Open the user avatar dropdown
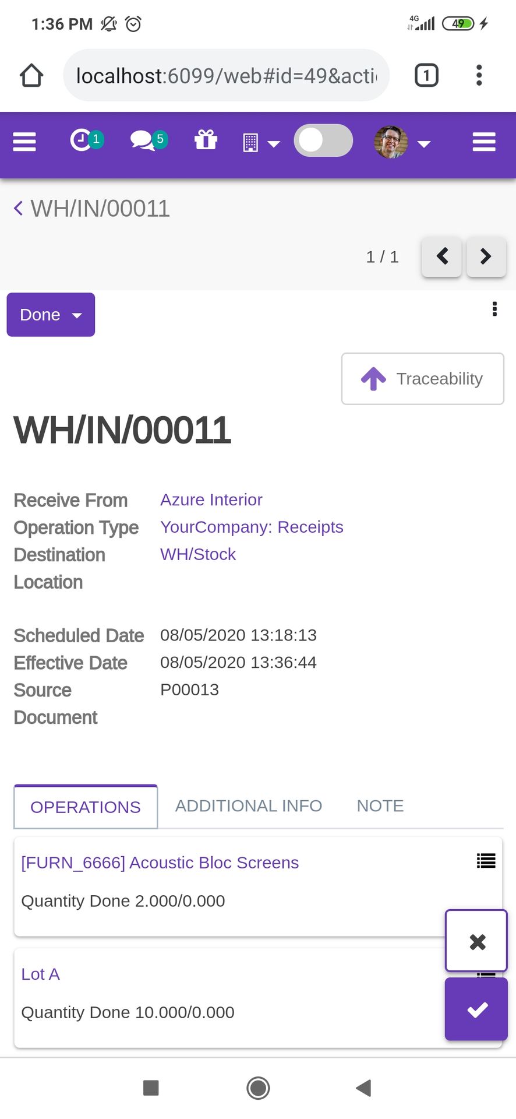This screenshot has width=516, height=1119. (x=402, y=142)
